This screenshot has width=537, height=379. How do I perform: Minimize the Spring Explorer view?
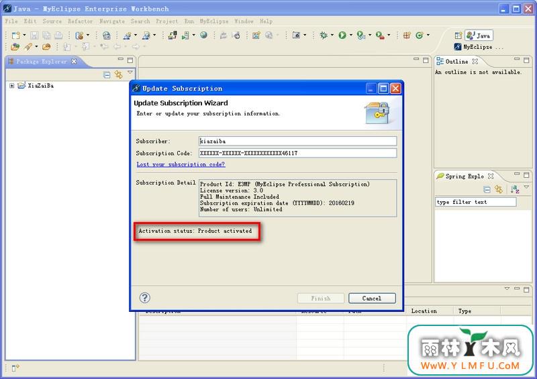(x=517, y=174)
